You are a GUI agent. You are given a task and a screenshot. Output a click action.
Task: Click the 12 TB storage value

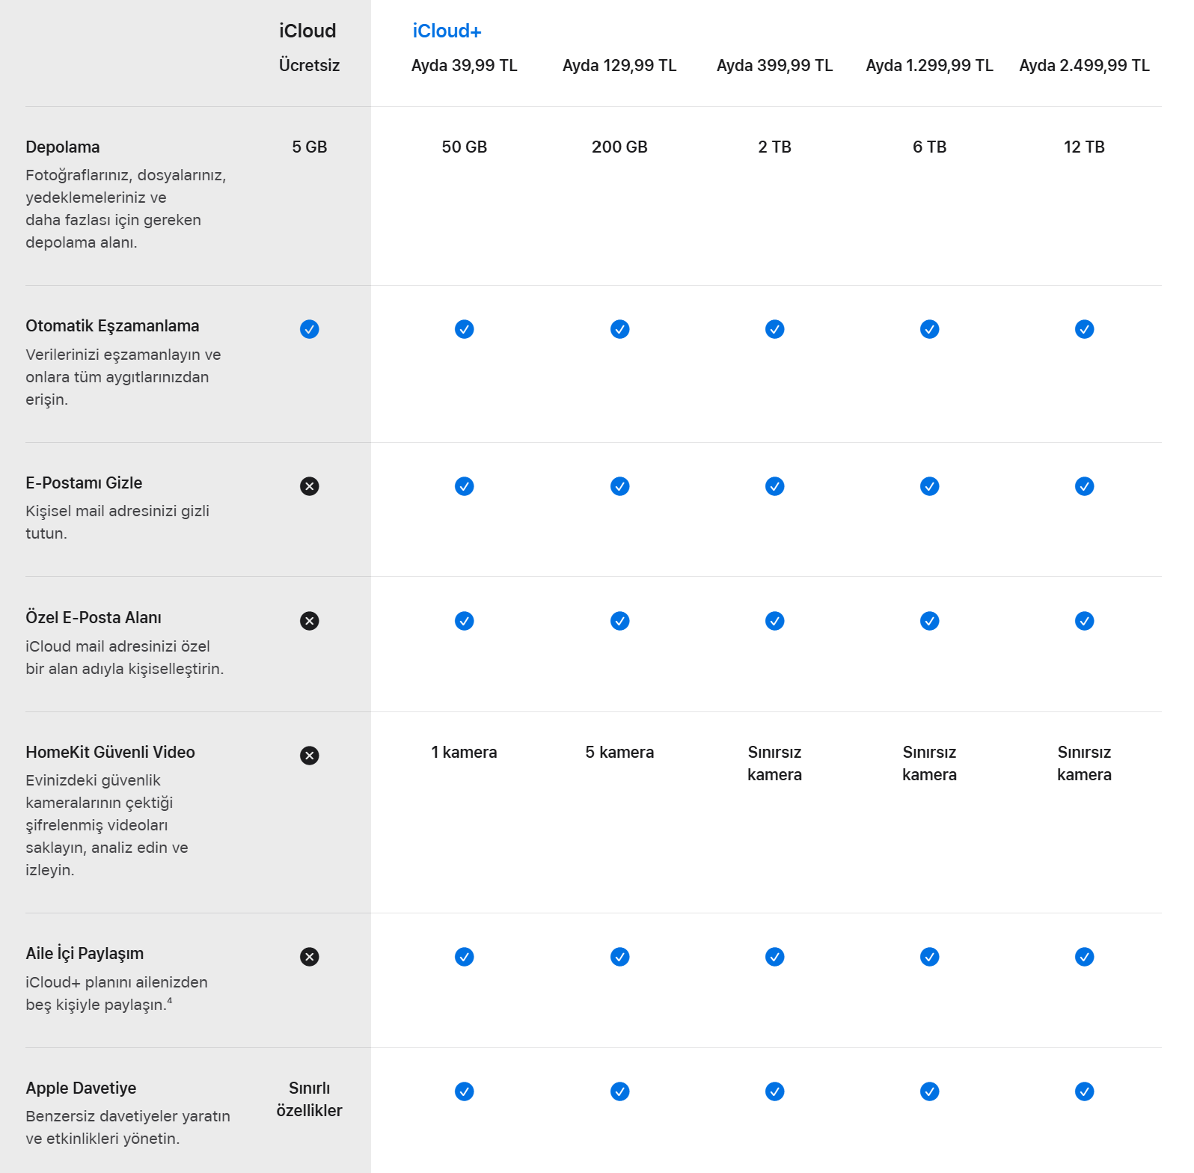(1084, 147)
